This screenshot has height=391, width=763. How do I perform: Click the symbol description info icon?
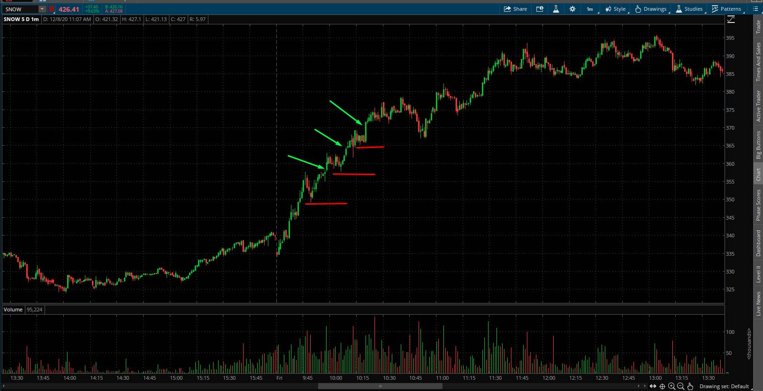pos(540,9)
